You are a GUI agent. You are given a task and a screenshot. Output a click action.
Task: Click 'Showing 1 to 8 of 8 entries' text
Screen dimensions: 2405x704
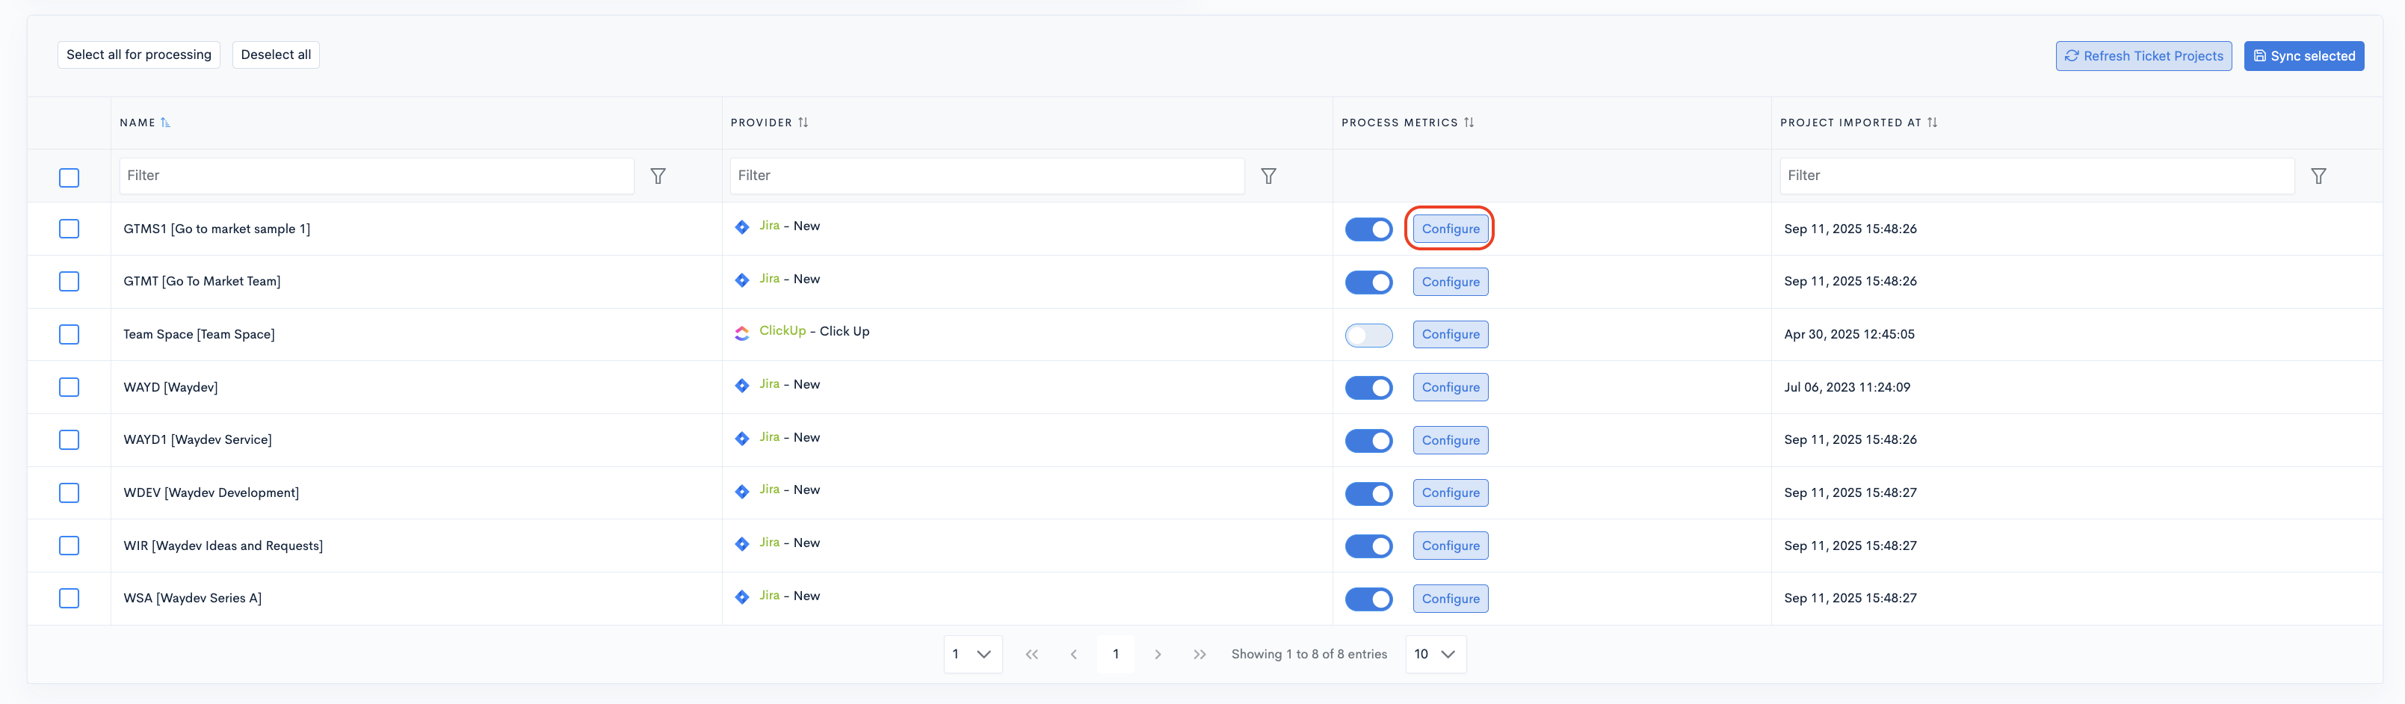pyautogui.click(x=1309, y=655)
